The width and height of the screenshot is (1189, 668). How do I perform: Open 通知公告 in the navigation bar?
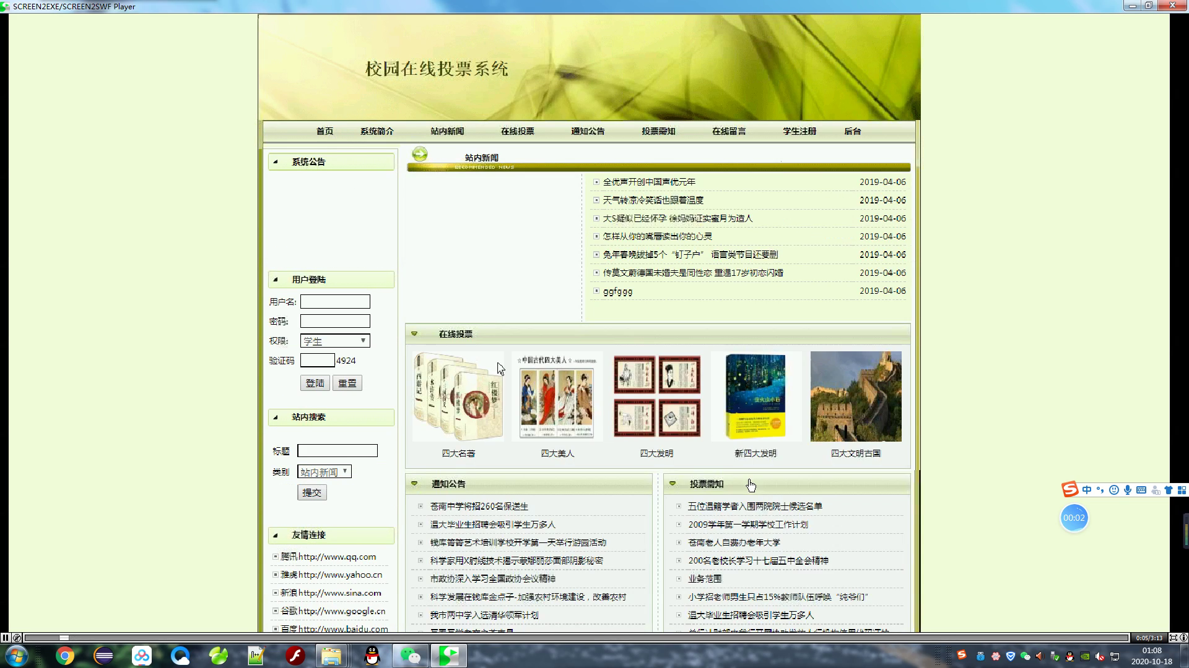point(588,131)
